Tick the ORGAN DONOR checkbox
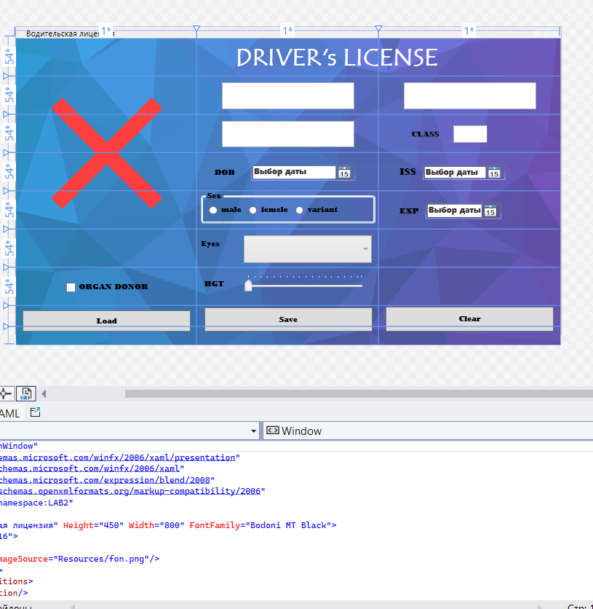 pyautogui.click(x=71, y=287)
